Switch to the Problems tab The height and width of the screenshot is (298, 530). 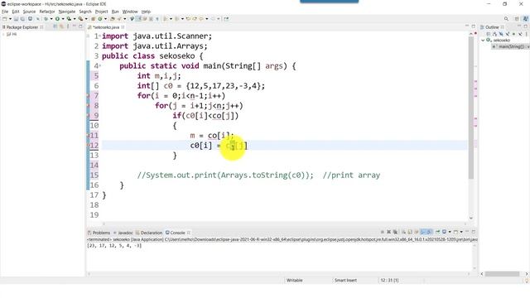99,233
